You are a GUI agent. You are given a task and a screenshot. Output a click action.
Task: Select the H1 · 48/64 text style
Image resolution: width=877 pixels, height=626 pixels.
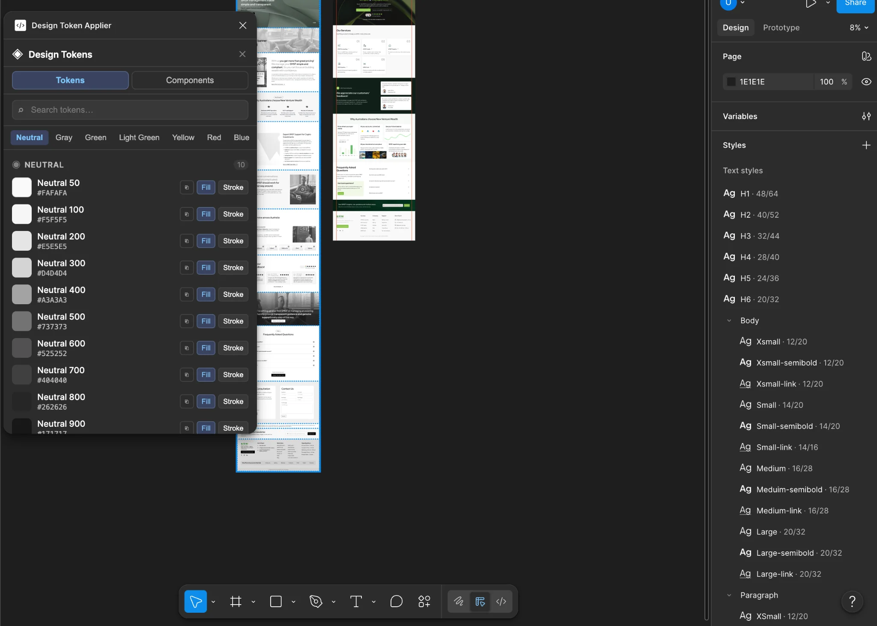(759, 194)
